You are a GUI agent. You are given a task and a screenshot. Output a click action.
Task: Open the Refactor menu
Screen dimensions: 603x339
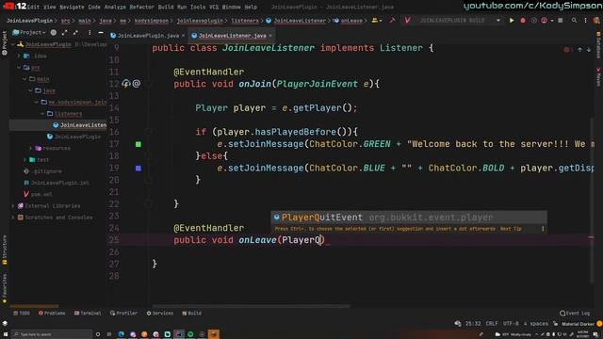point(141,7)
